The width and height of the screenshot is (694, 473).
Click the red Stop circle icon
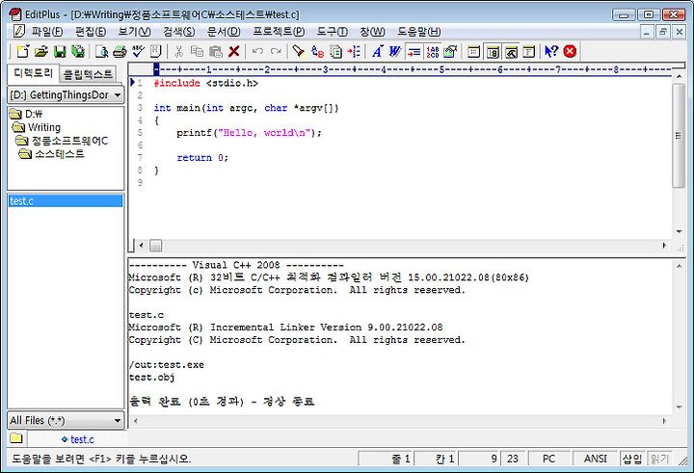tap(570, 52)
